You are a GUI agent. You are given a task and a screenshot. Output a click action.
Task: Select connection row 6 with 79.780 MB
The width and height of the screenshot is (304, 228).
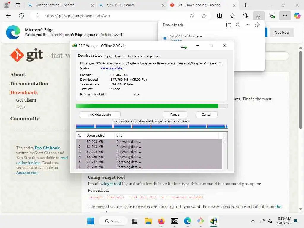[x=149, y=167]
